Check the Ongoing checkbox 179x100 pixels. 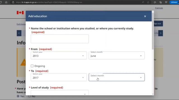click(x=32, y=66)
